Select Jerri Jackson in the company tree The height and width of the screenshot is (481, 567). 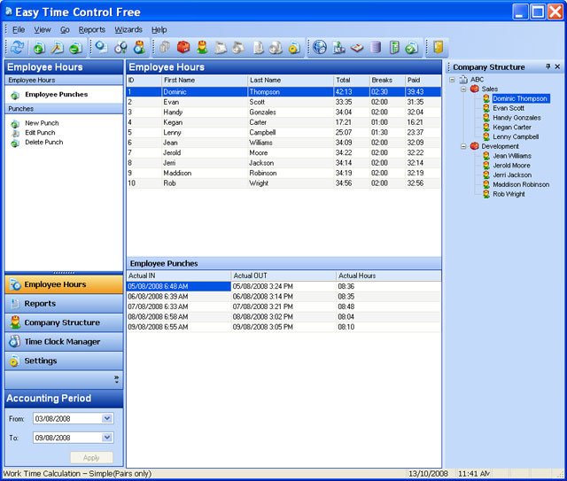click(512, 175)
